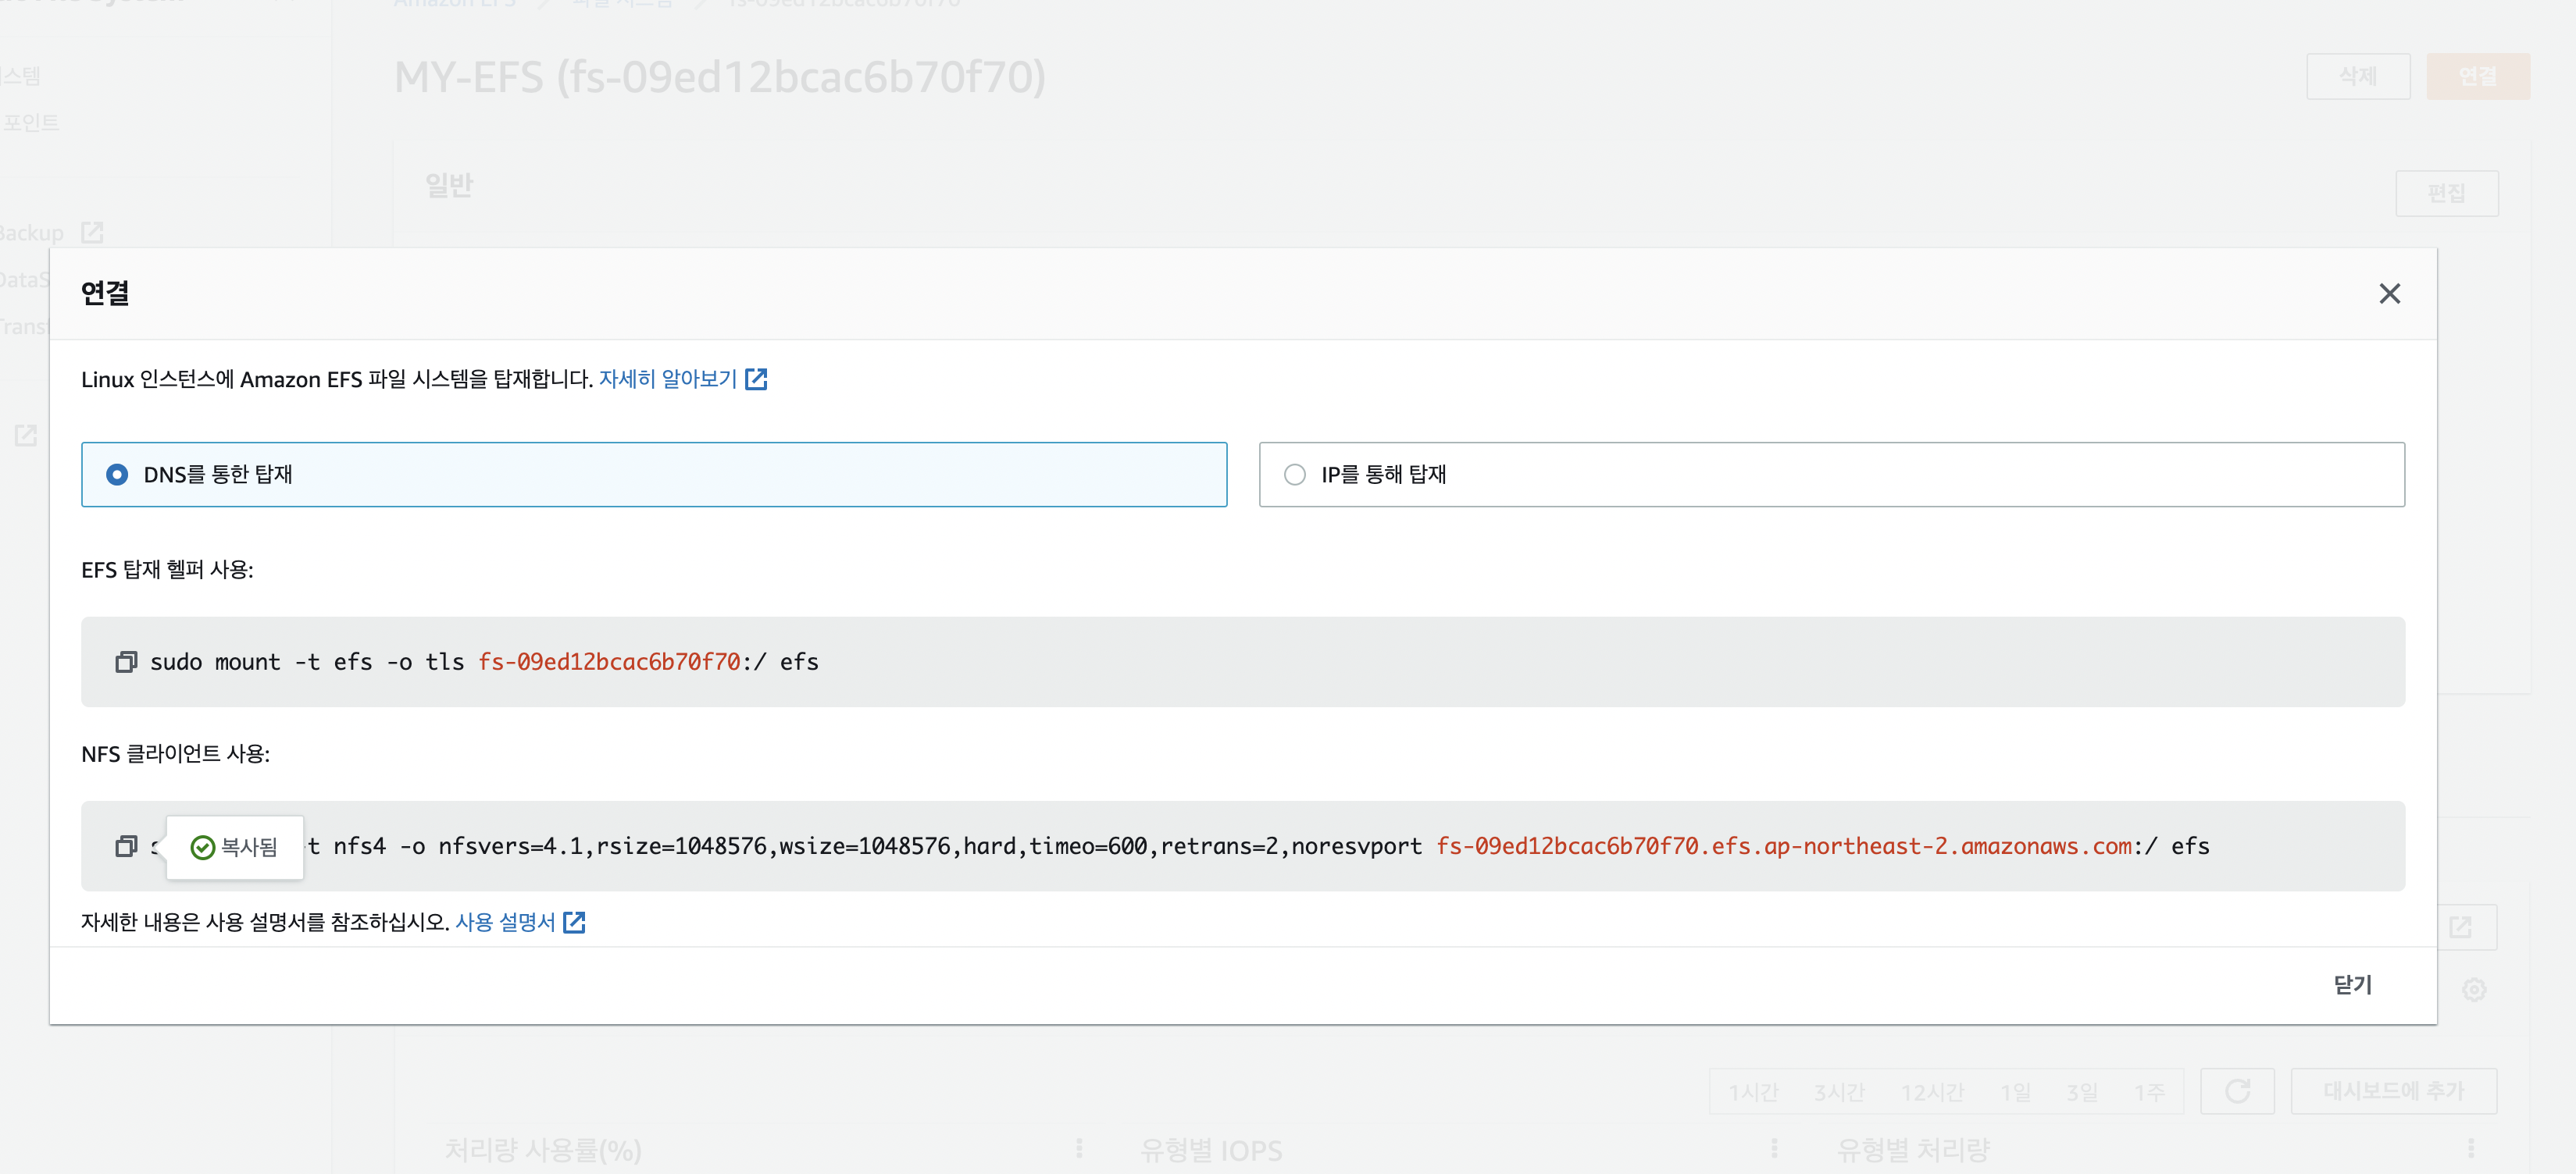The height and width of the screenshot is (1174, 2576).
Task: Click the 닫기 button
Action: coord(2352,985)
